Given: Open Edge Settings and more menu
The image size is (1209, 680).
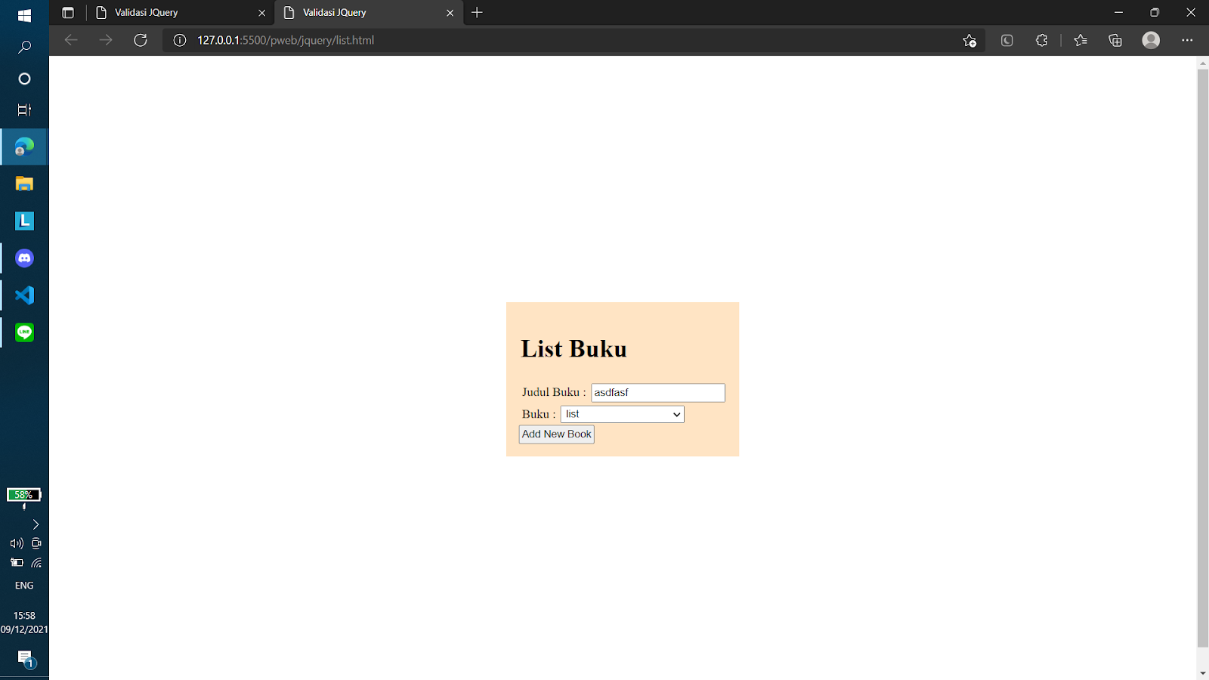Looking at the screenshot, I should pyautogui.click(x=1187, y=41).
